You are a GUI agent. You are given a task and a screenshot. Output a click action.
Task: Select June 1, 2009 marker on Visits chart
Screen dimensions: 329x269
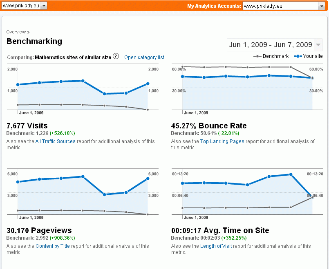(x=31, y=113)
